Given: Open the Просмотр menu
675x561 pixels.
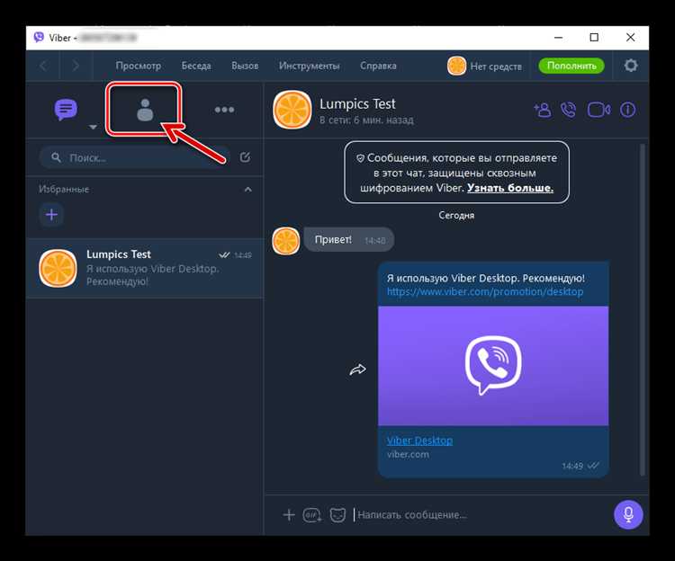Looking at the screenshot, I should coord(139,66).
